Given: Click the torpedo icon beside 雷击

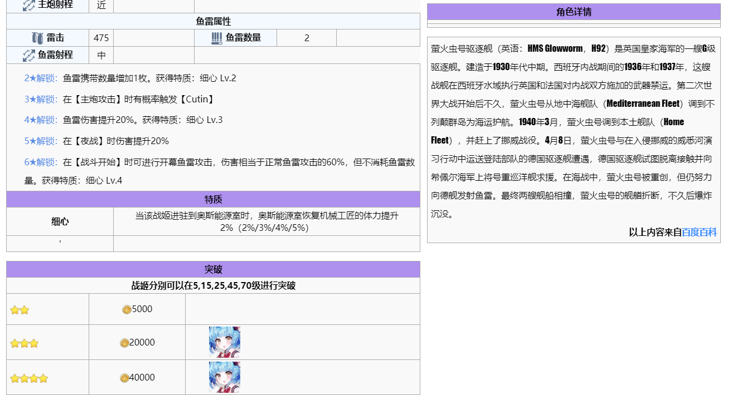Looking at the screenshot, I should point(37,38).
